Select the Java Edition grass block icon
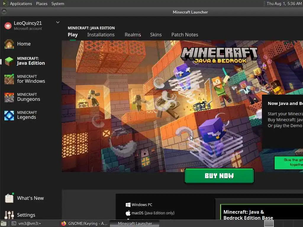This screenshot has width=303, height=227. click(x=9, y=61)
